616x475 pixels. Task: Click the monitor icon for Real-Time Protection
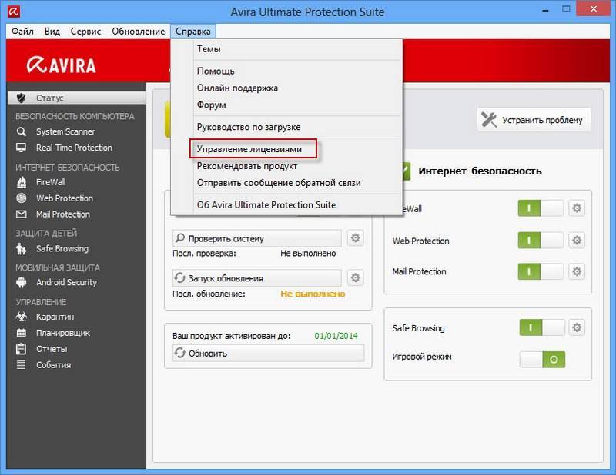[x=22, y=148]
